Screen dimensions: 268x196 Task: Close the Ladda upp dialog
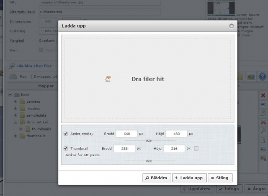231,26
